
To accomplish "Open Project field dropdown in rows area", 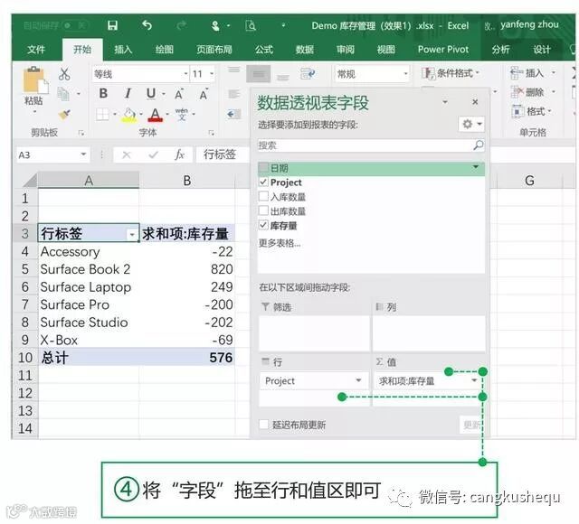I will pyautogui.click(x=358, y=380).
